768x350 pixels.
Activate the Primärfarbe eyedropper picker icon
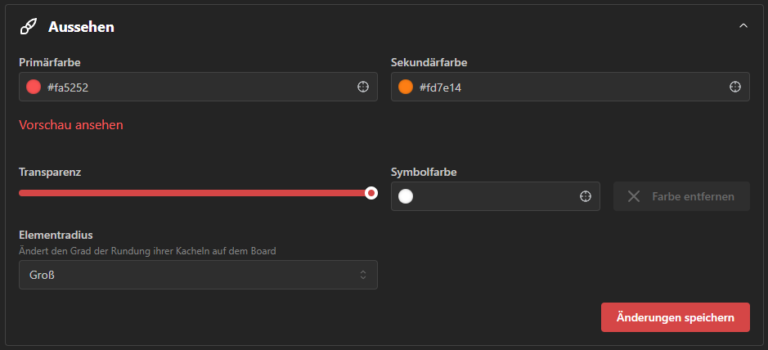coord(363,87)
